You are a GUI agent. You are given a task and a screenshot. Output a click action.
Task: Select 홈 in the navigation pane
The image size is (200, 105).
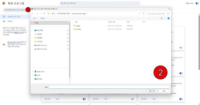pyautogui.click(x=50, y=23)
